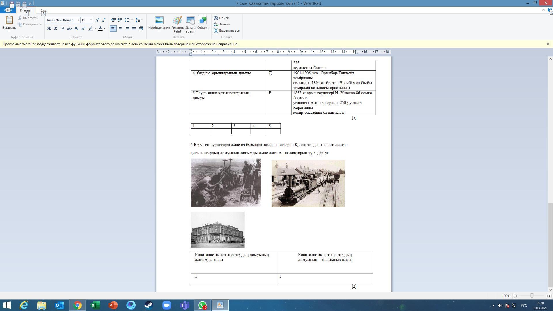Toggle italic (К) formatting
Screen dimensions: 553x311
[56, 29]
